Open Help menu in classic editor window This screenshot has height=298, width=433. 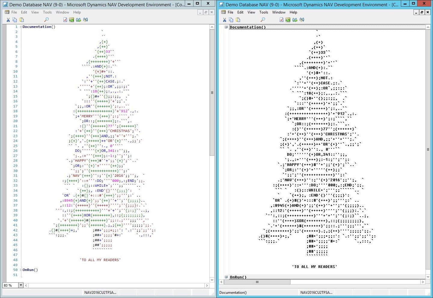point(294,12)
